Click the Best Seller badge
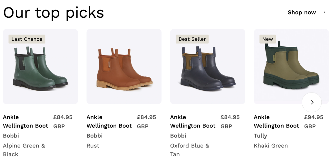This screenshot has height=159, width=330. coord(192,39)
